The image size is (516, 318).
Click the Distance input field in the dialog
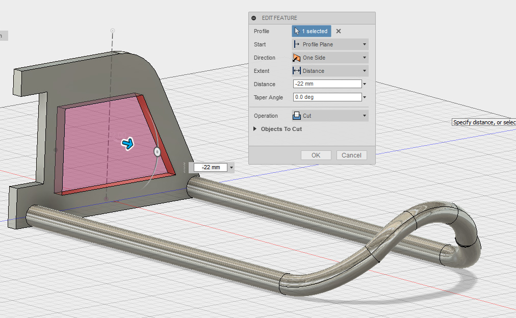326,84
